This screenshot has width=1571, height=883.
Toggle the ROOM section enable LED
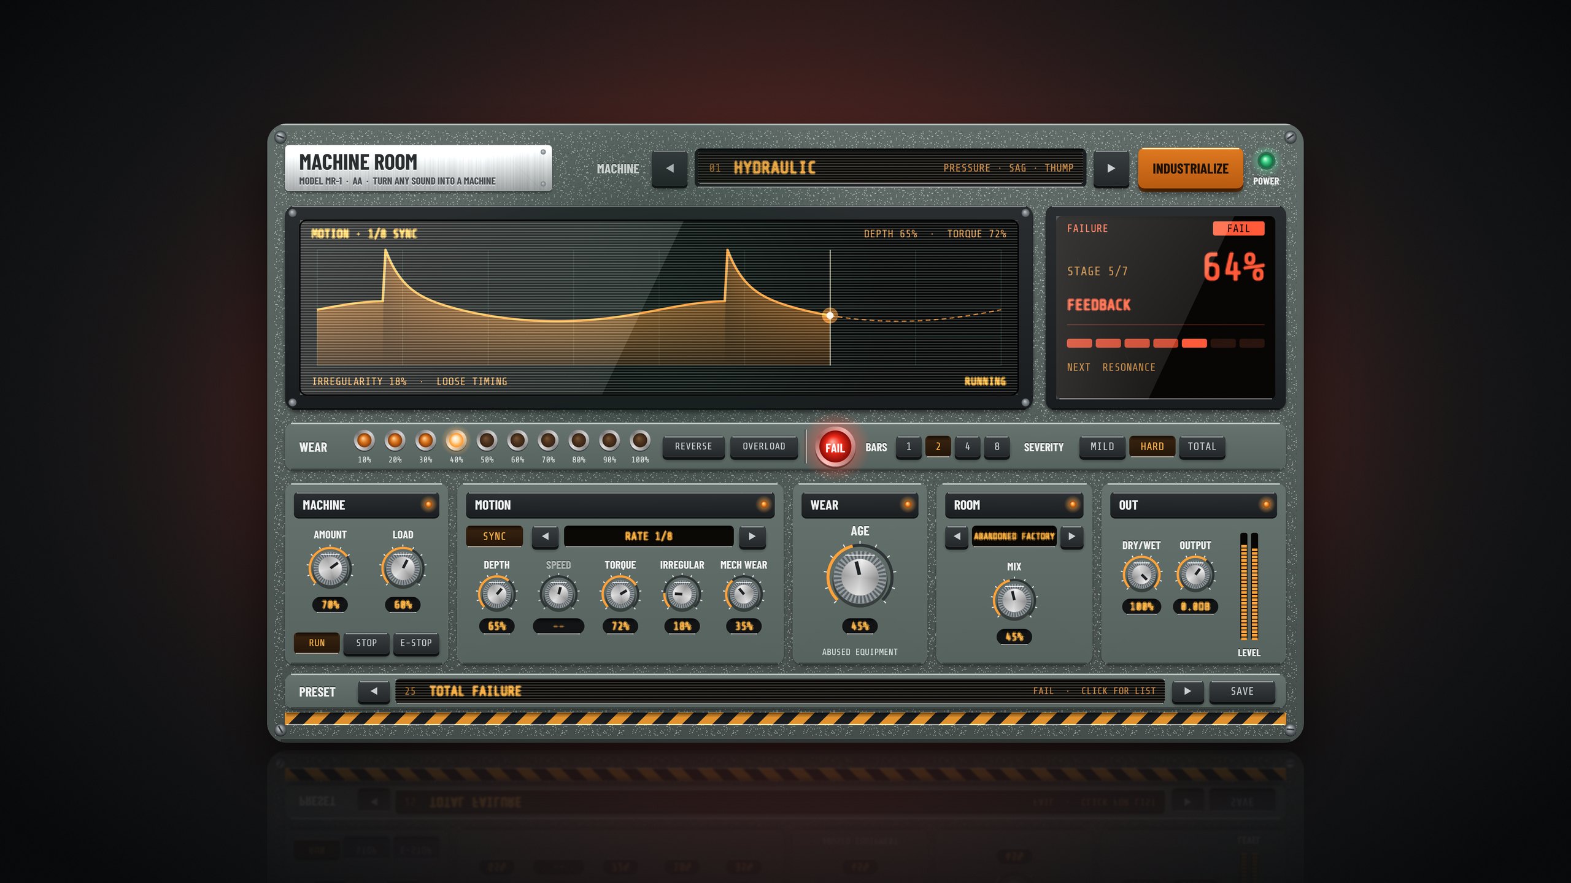[1073, 505]
